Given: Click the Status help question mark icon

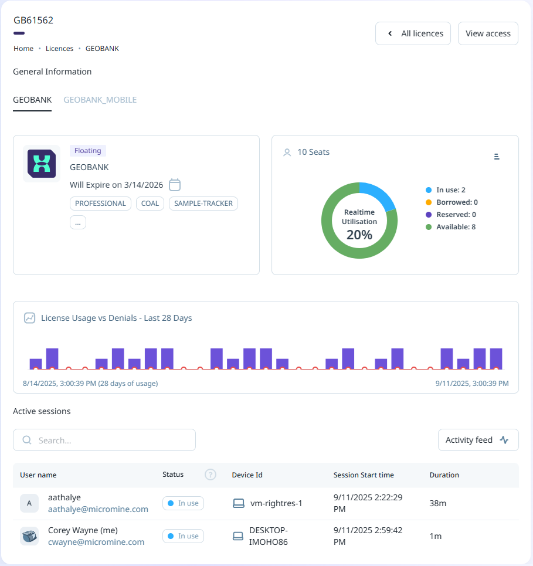Looking at the screenshot, I should point(211,475).
